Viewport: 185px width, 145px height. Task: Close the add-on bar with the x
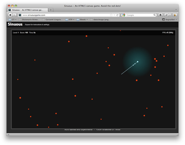[8, 134]
